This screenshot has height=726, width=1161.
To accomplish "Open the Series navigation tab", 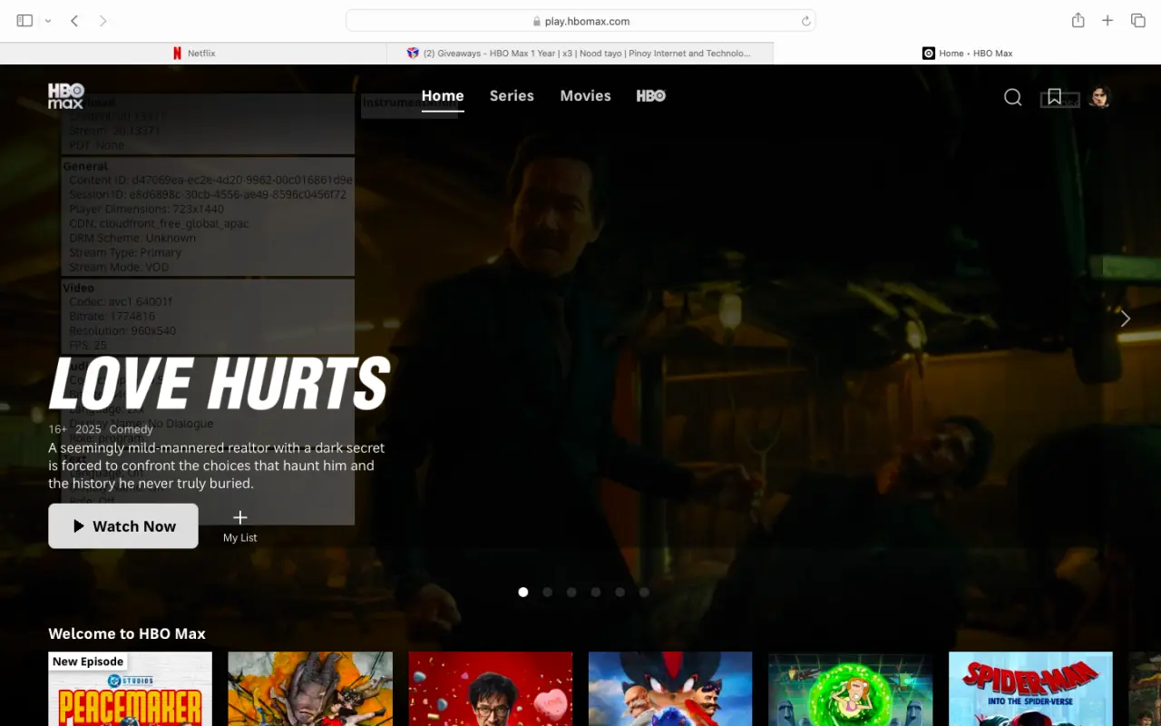I will coord(512,96).
